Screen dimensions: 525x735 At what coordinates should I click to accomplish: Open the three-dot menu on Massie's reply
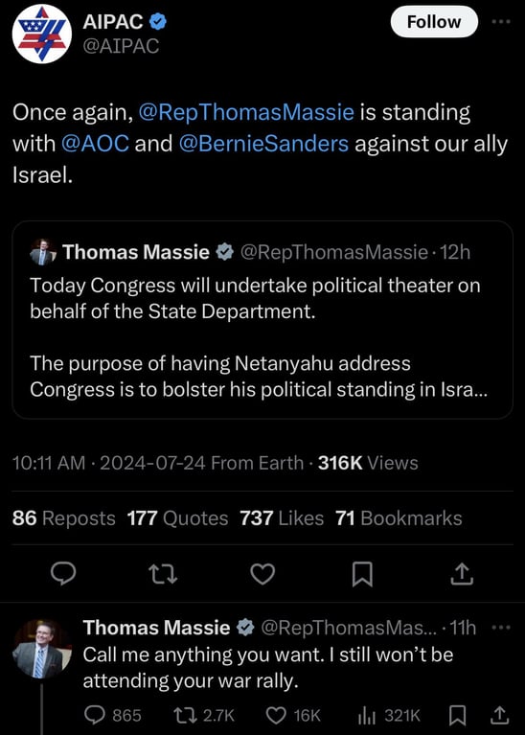[501, 627]
